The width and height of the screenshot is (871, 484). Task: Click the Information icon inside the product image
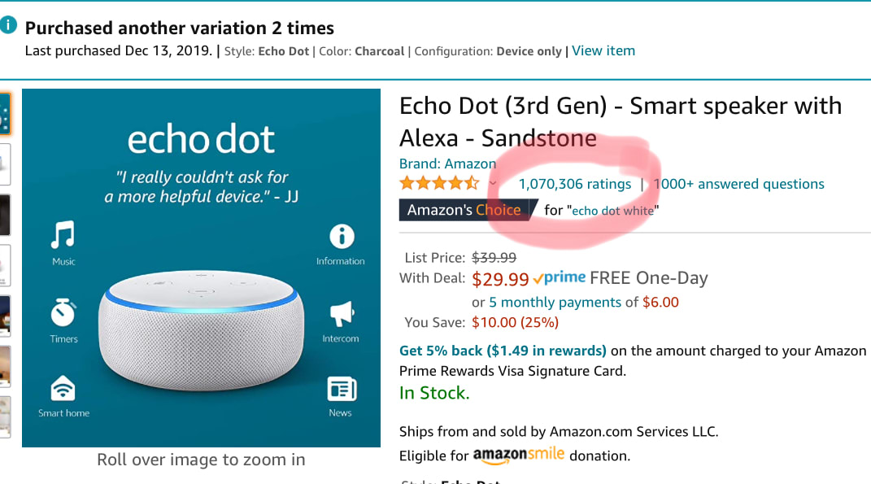(x=341, y=237)
